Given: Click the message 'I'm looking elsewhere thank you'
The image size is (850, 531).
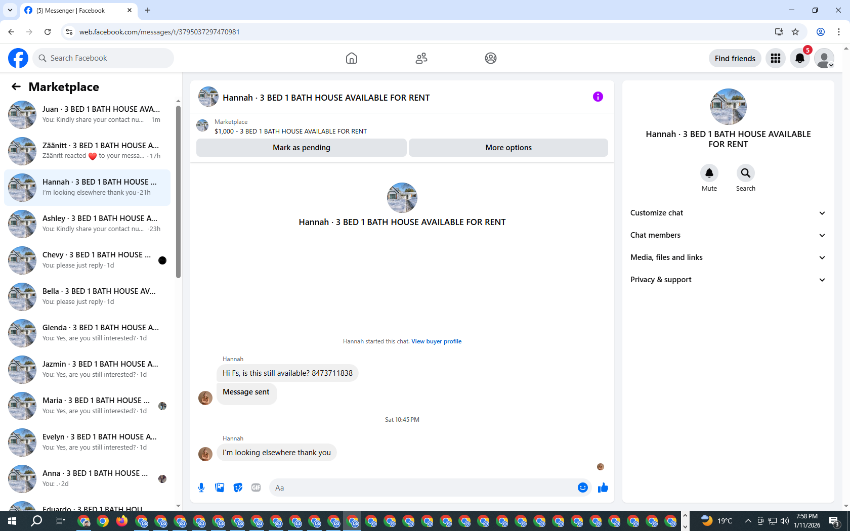Looking at the screenshot, I should click(x=277, y=453).
